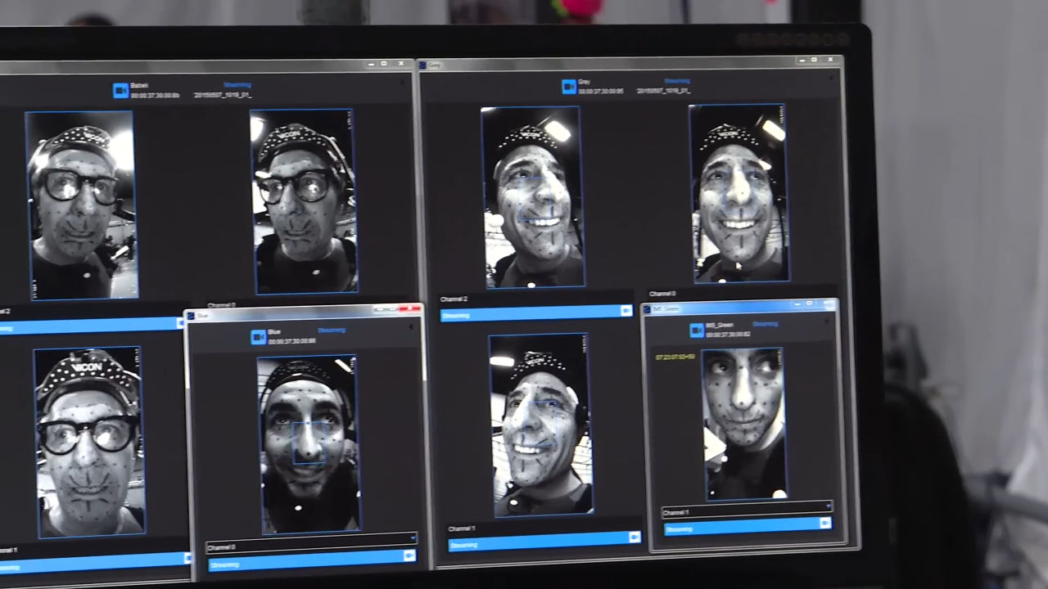Click the Streaming bar under Gray's Channel 2
This screenshot has width=1048, height=589.
pyautogui.click(x=537, y=313)
